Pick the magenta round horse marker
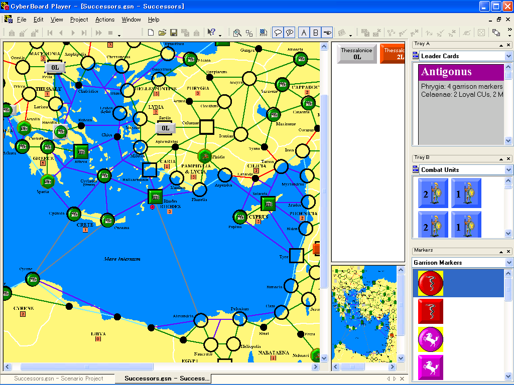Image resolution: width=514 pixels, height=385 pixels. [x=431, y=339]
